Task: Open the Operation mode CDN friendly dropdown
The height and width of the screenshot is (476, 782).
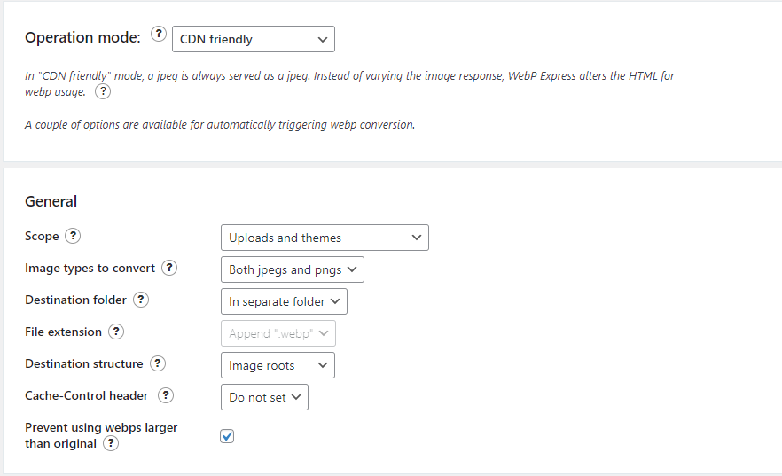Action: pyautogui.click(x=254, y=39)
